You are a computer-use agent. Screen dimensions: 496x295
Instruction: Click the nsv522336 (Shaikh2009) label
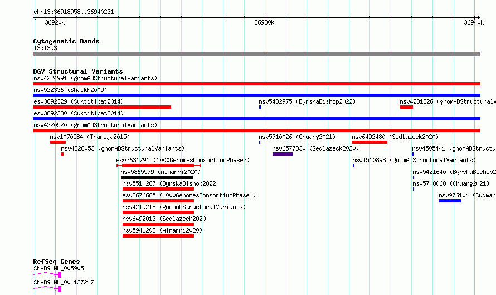click(70, 90)
